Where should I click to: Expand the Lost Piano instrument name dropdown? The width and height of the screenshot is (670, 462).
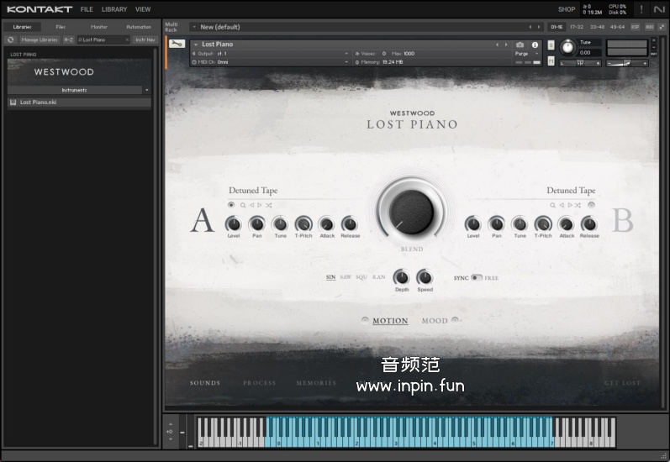[x=196, y=45]
